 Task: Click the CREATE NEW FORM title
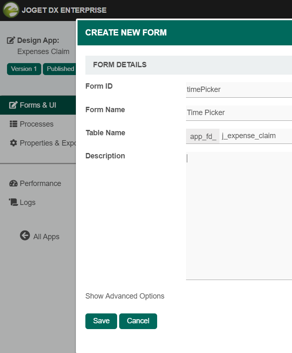(x=126, y=33)
